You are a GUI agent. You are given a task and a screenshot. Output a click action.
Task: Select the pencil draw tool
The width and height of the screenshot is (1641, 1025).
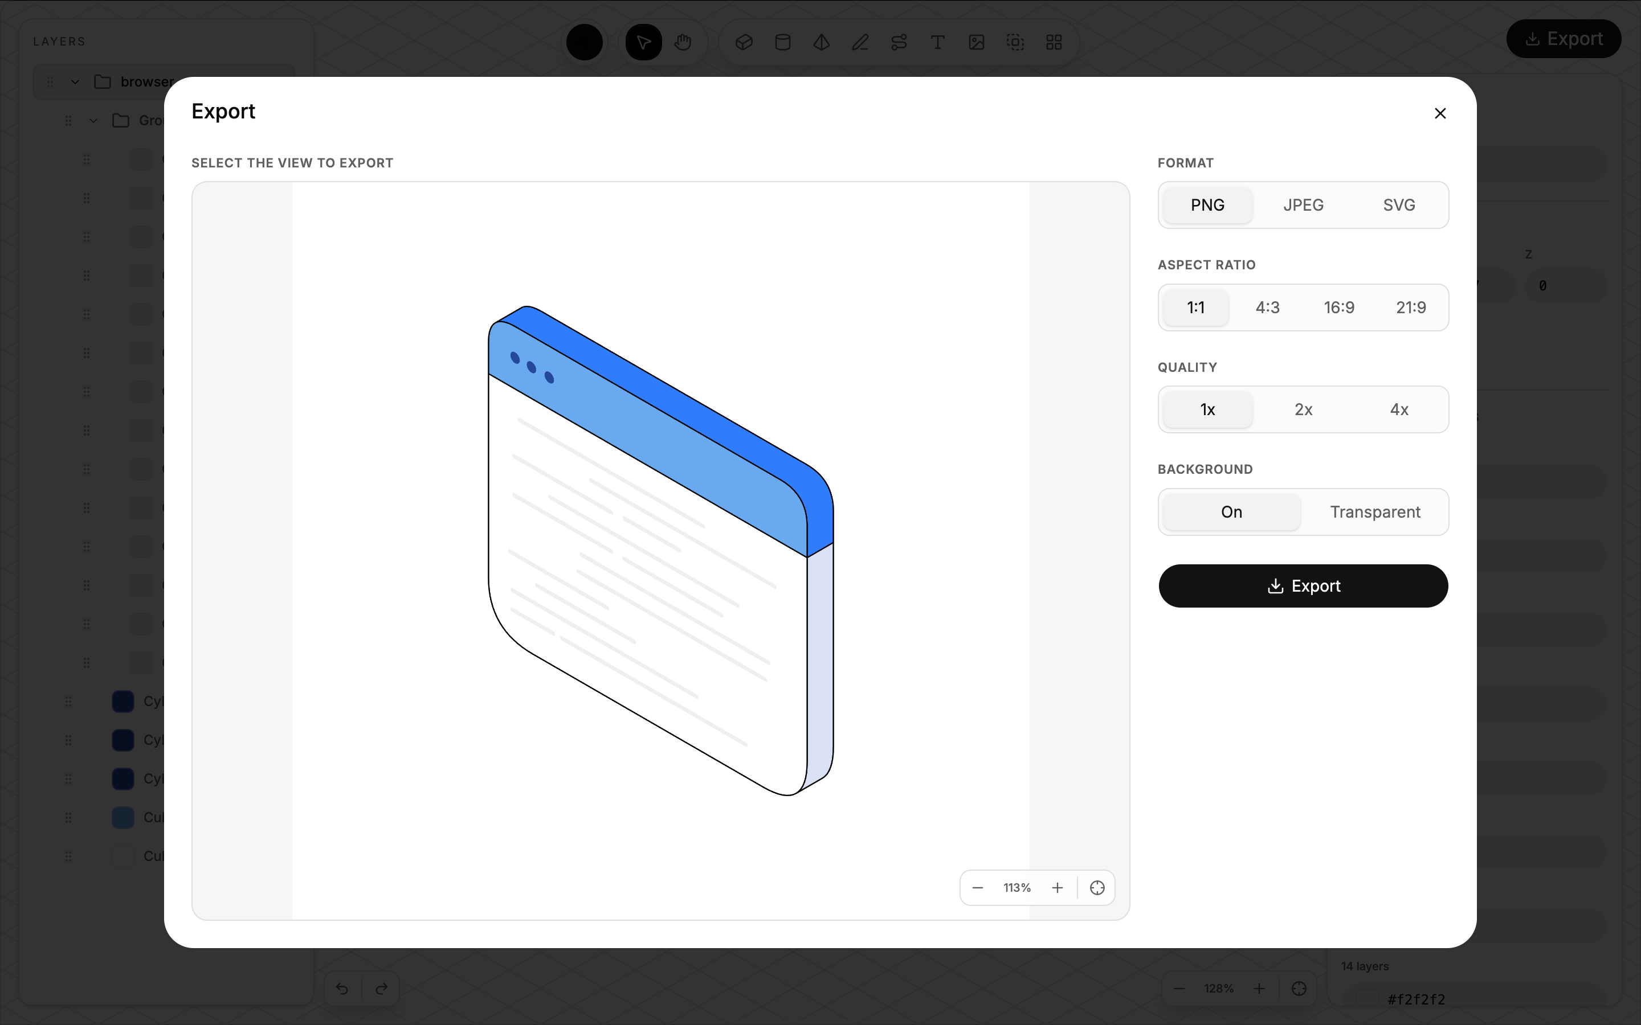860,42
